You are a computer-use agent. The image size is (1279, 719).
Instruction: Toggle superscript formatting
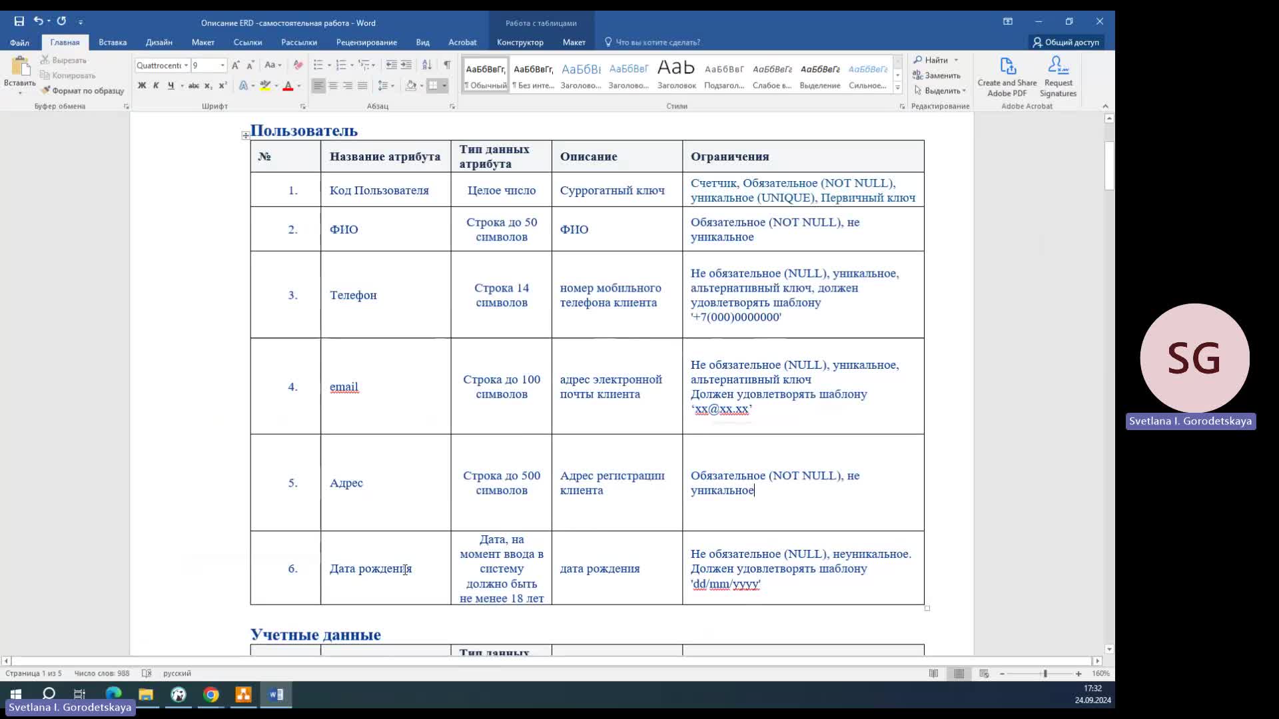click(222, 85)
